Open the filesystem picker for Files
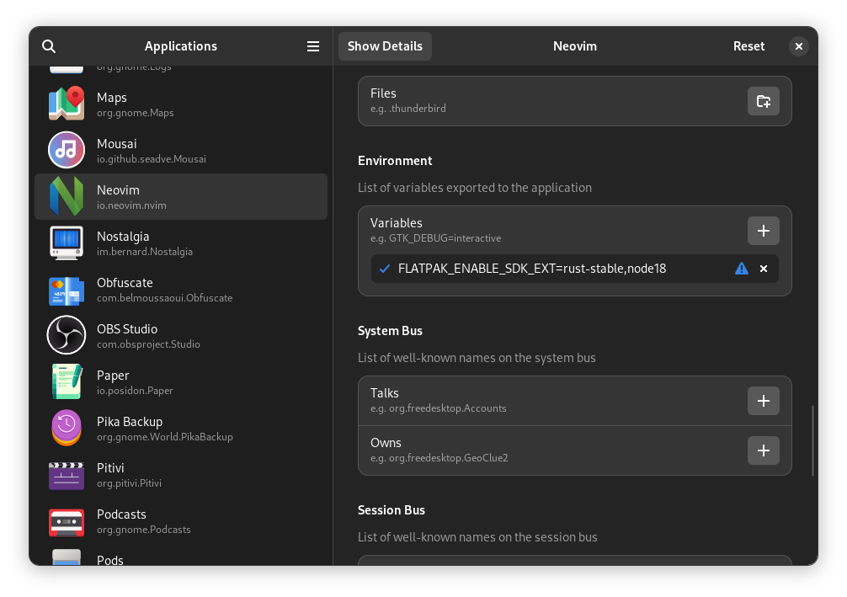 (x=763, y=100)
